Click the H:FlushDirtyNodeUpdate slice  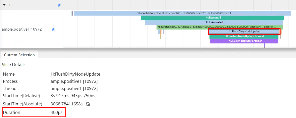pos(244,32)
